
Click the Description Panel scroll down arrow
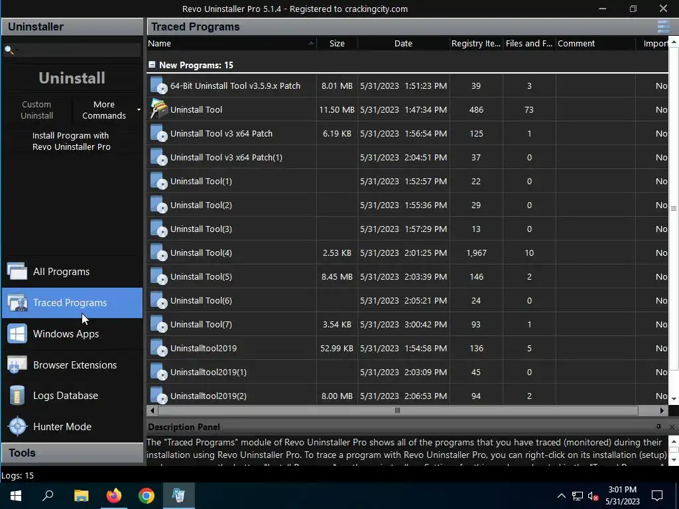pos(674,459)
